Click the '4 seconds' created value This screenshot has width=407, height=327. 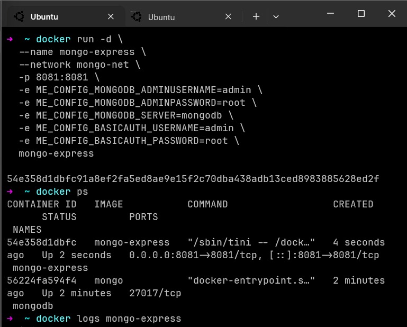click(359, 242)
